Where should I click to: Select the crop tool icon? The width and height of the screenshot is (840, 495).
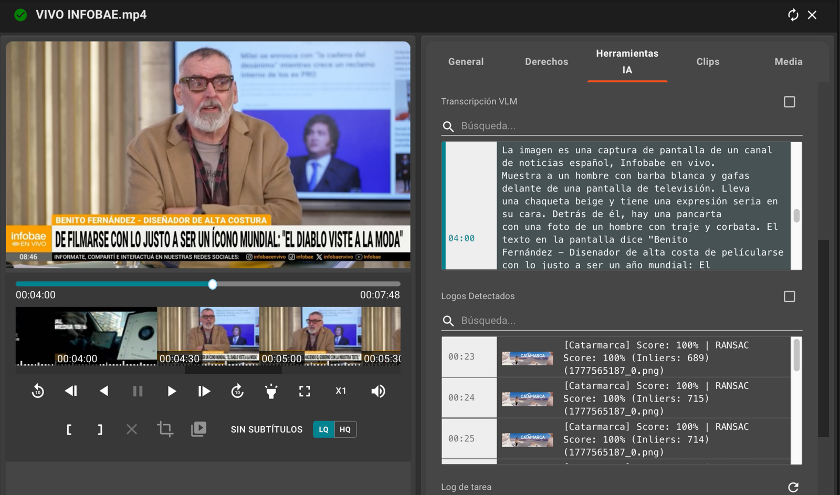(x=165, y=429)
